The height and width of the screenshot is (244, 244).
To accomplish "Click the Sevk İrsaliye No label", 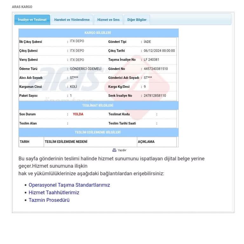I will (120, 96).
